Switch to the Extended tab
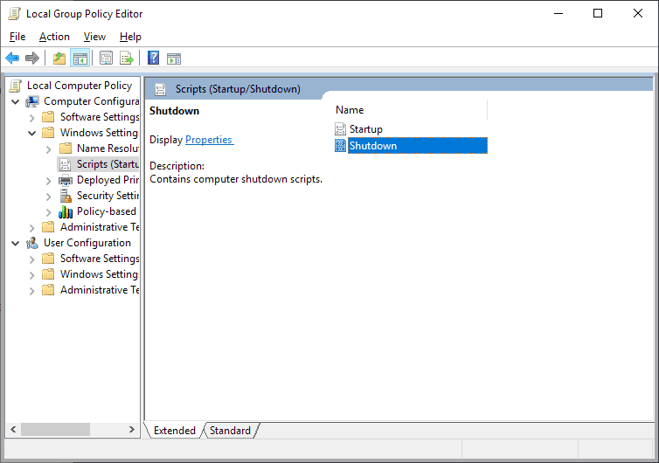 pos(175,430)
